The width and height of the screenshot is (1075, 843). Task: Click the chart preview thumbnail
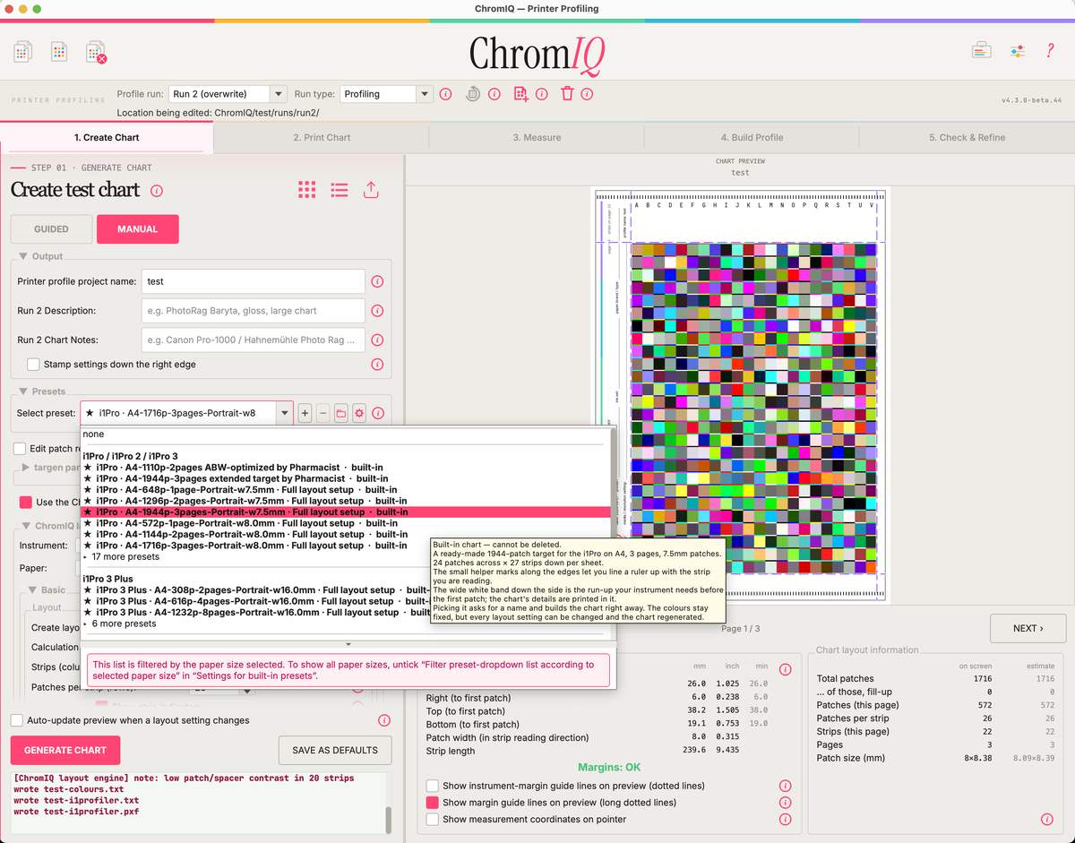coord(739,394)
